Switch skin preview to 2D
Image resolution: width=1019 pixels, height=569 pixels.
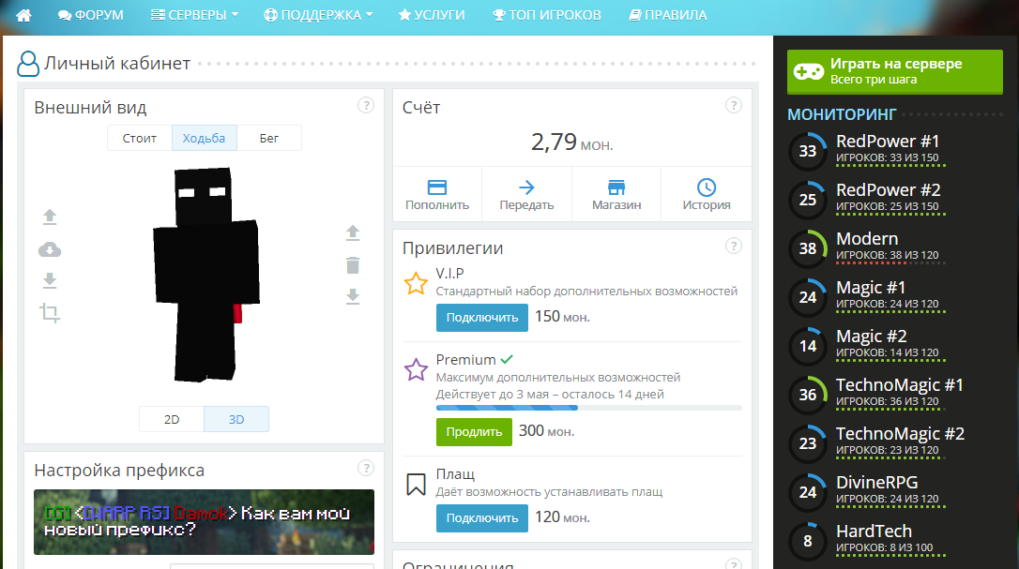172,419
